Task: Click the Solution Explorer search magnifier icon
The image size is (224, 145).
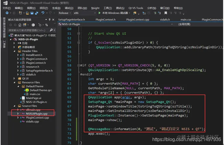Action: [x=51, y=30]
